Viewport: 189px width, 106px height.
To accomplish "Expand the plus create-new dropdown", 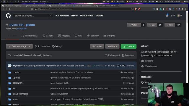I will tap(172, 16).
